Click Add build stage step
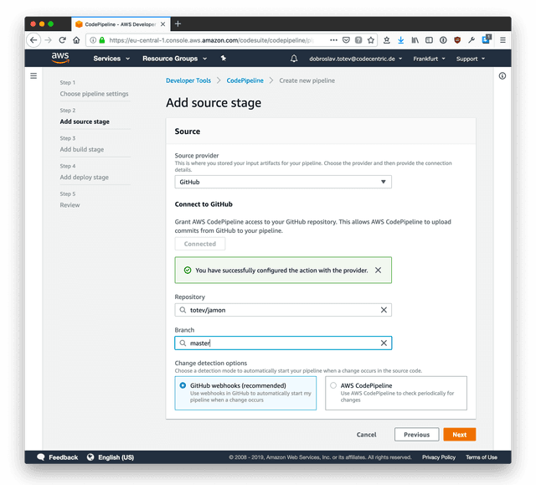The height and width of the screenshot is (485, 536). click(x=82, y=149)
